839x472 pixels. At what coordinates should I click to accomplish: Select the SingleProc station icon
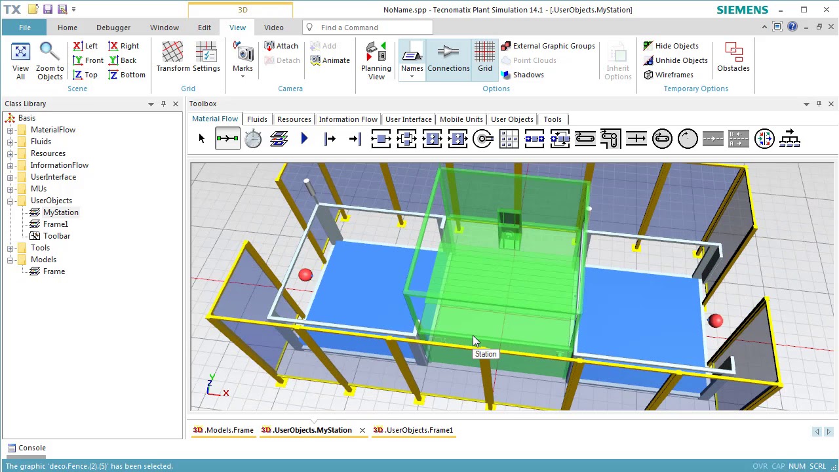click(381, 138)
